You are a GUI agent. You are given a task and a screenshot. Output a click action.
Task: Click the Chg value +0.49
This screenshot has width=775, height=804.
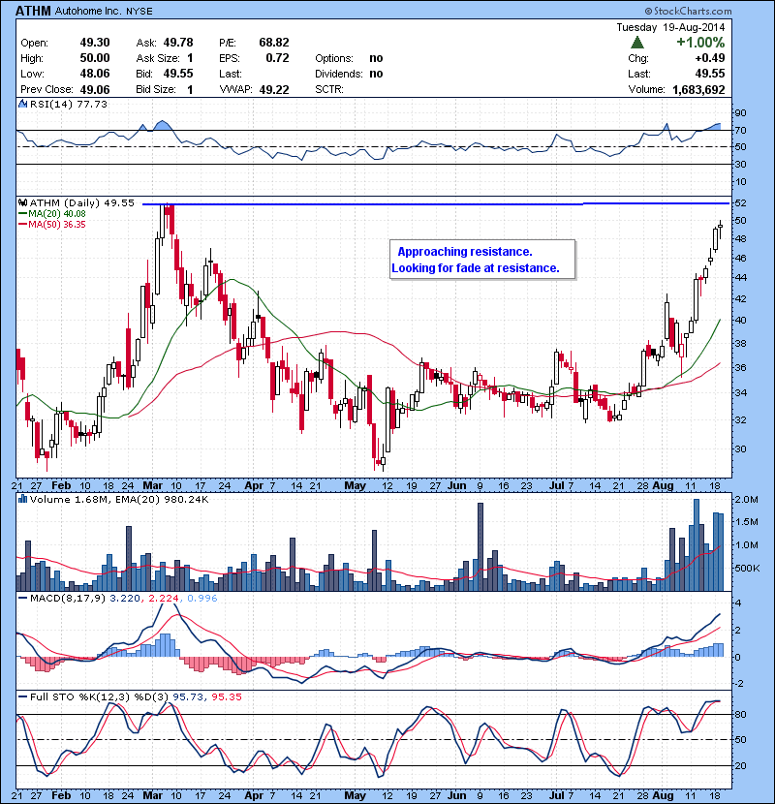(x=710, y=58)
